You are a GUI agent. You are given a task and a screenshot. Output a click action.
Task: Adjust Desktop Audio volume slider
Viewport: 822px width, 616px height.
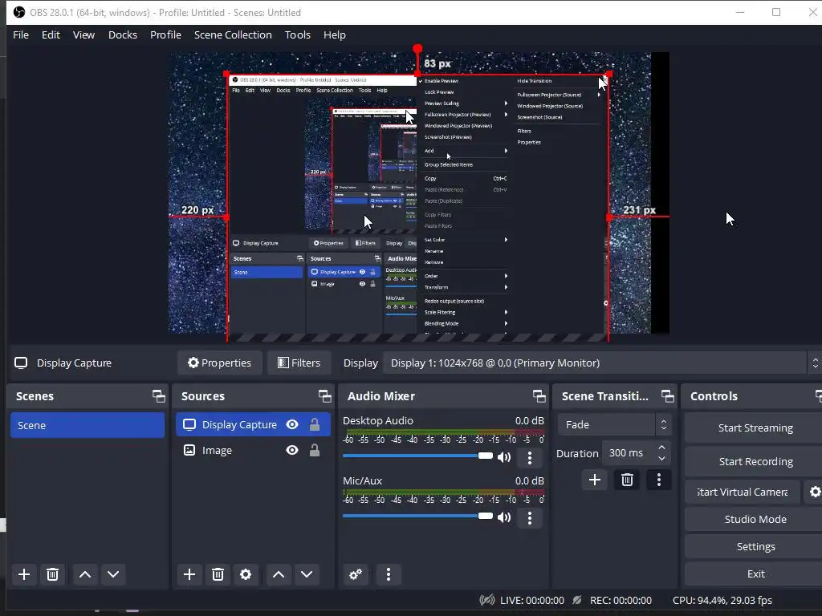(x=417, y=456)
